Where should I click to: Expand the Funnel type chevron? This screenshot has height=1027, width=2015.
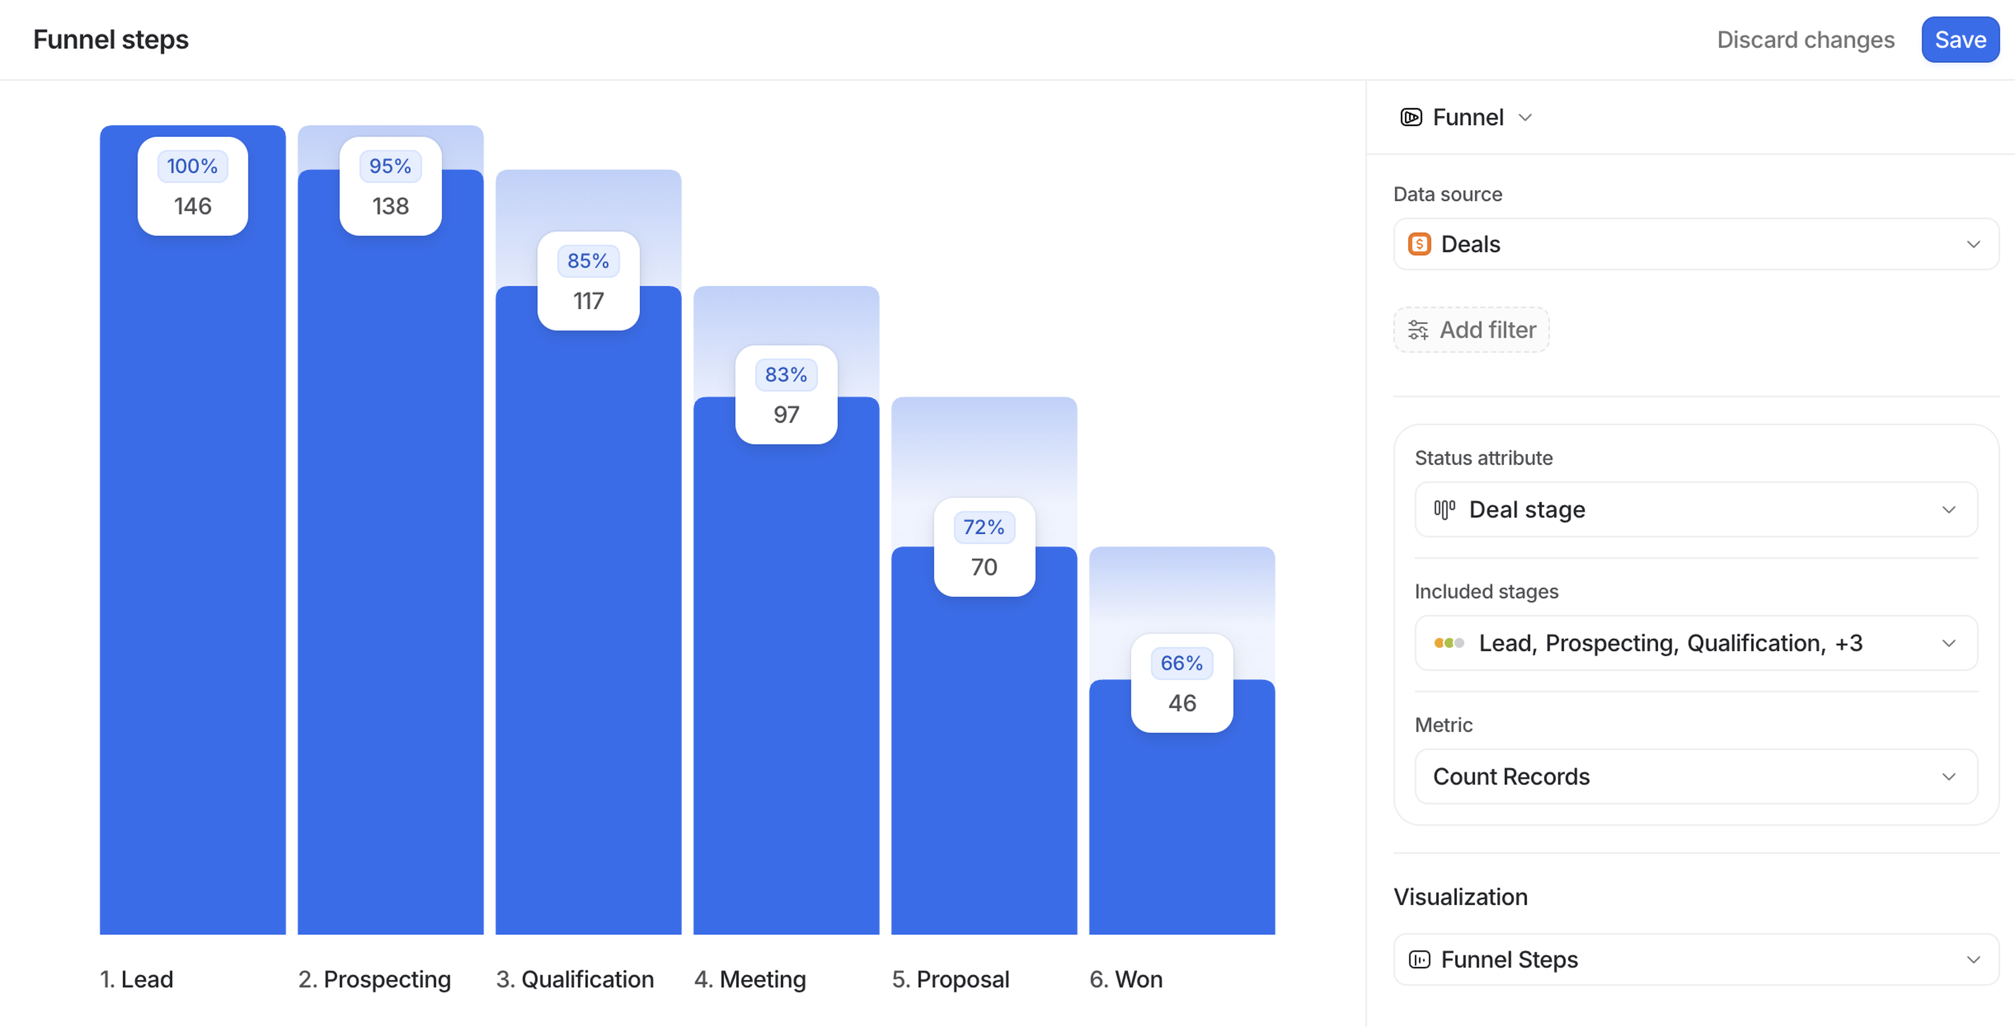point(1524,117)
